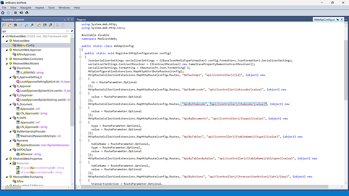Image resolution: width=349 pixels, height=196 pixels.
Task: Select the AppliedInvoices property node
Action: point(45,145)
